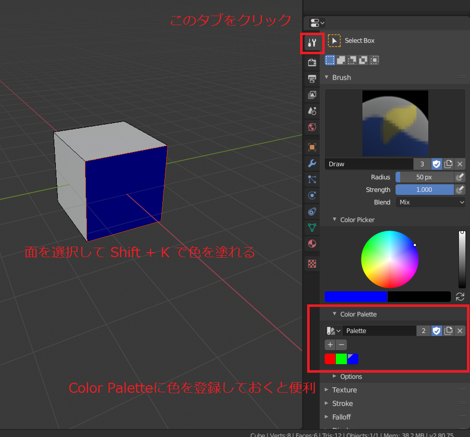Toggle pressure sensitivity for Radius

[x=460, y=177]
